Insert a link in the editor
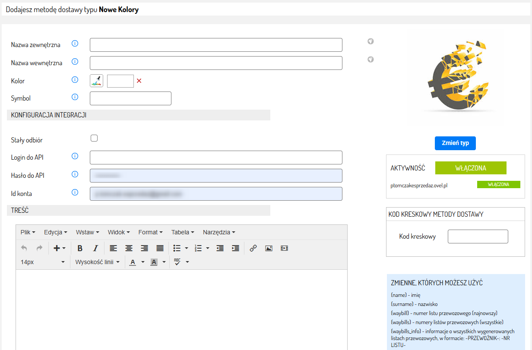This screenshot has height=350, width=532. click(x=253, y=248)
